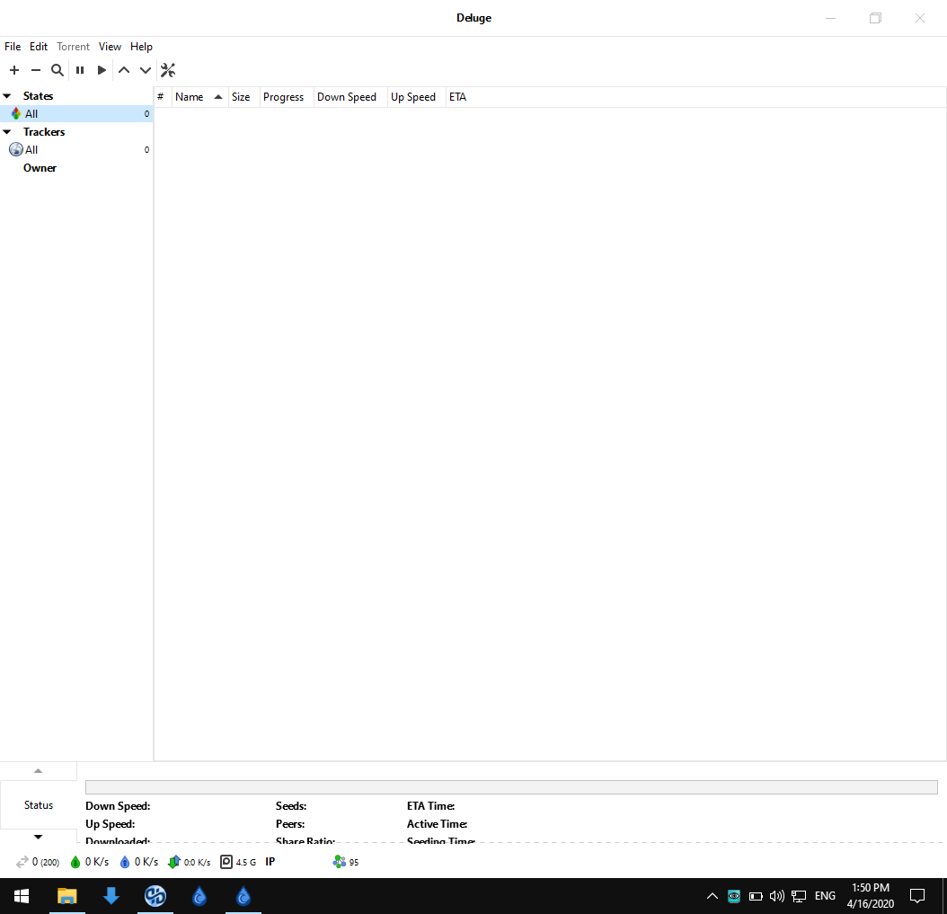This screenshot has width=947, height=914.
Task: Open the Torrent menu
Action: 73,47
